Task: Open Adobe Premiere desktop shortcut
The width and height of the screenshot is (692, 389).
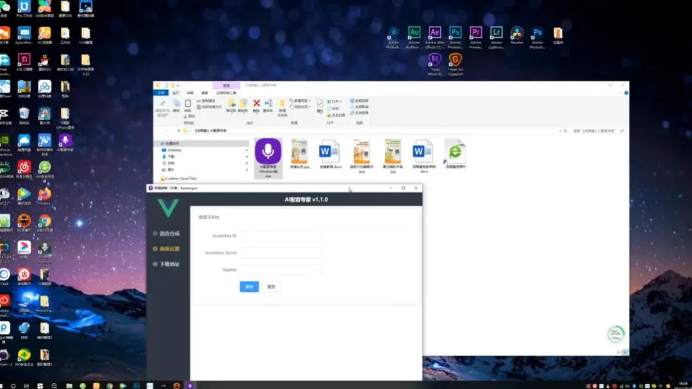Action: pyautogui.click(x=475, y=37)
